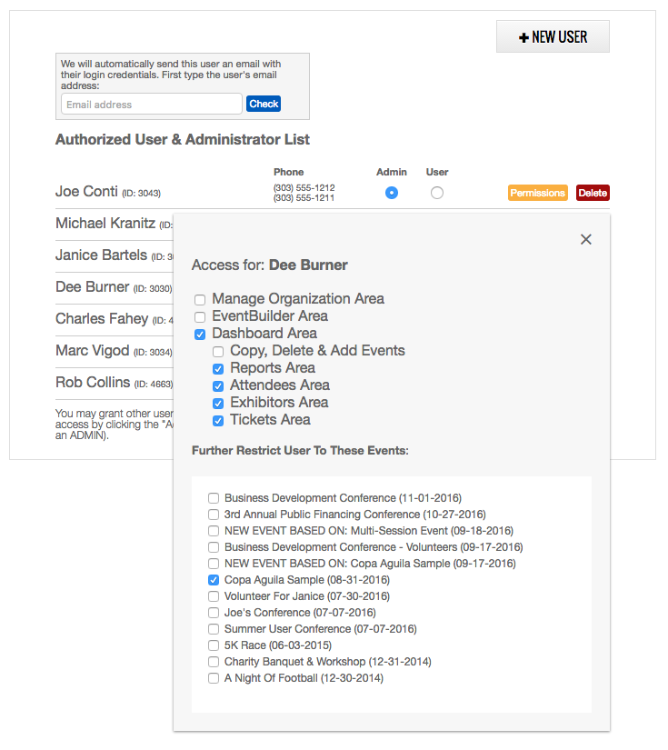Select Admin radio for Joe Conti
Viewport: 668px width, 750px height.
(391, 193)
